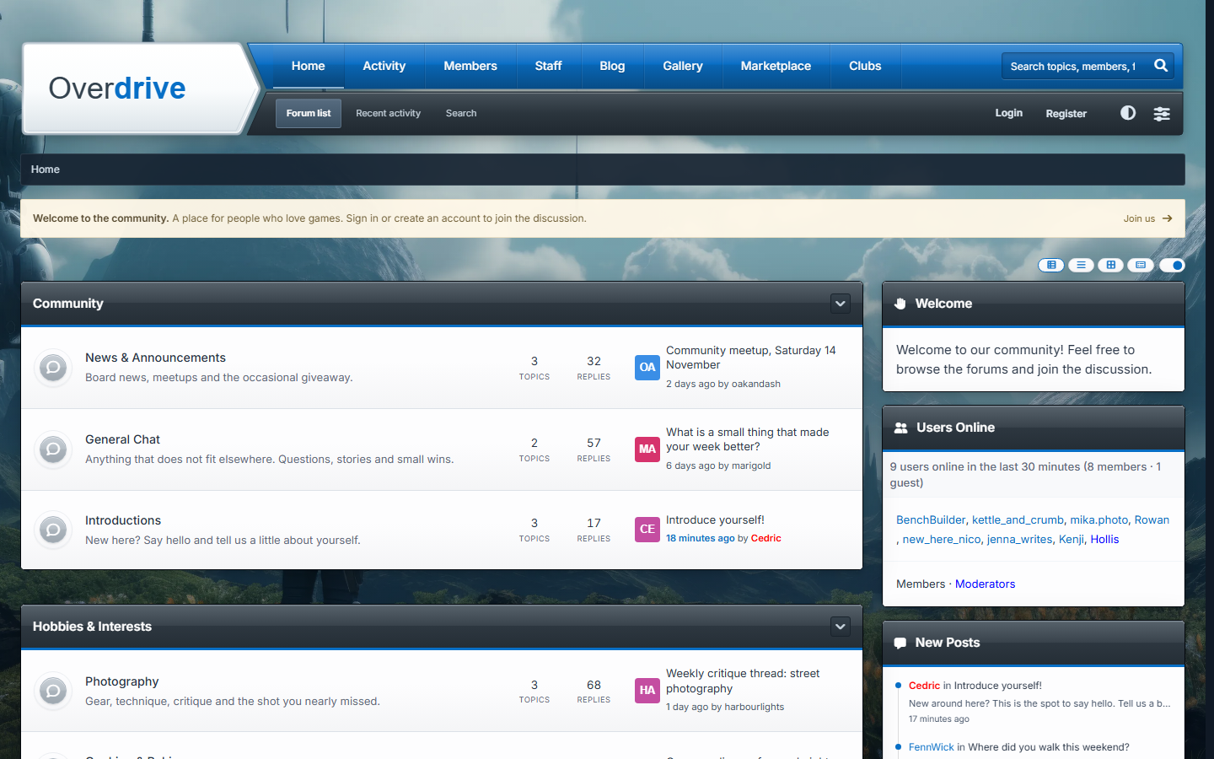This screenshot has height=759, width=1214.
Task: Click the Register link
Action: click(1066, 114)
